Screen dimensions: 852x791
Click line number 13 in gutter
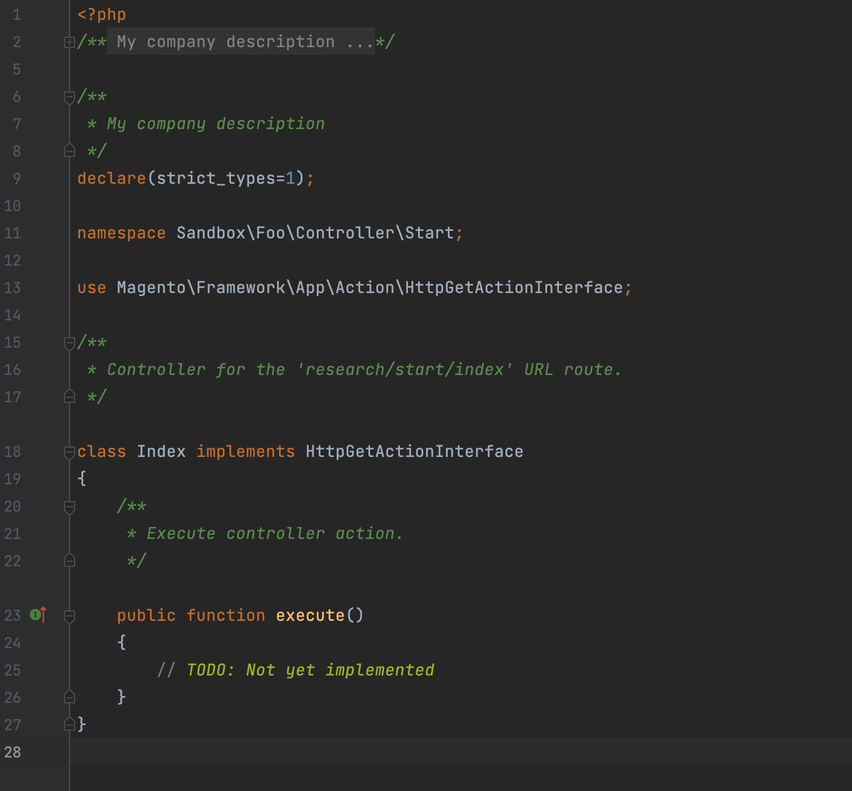[x=12, y=287]
